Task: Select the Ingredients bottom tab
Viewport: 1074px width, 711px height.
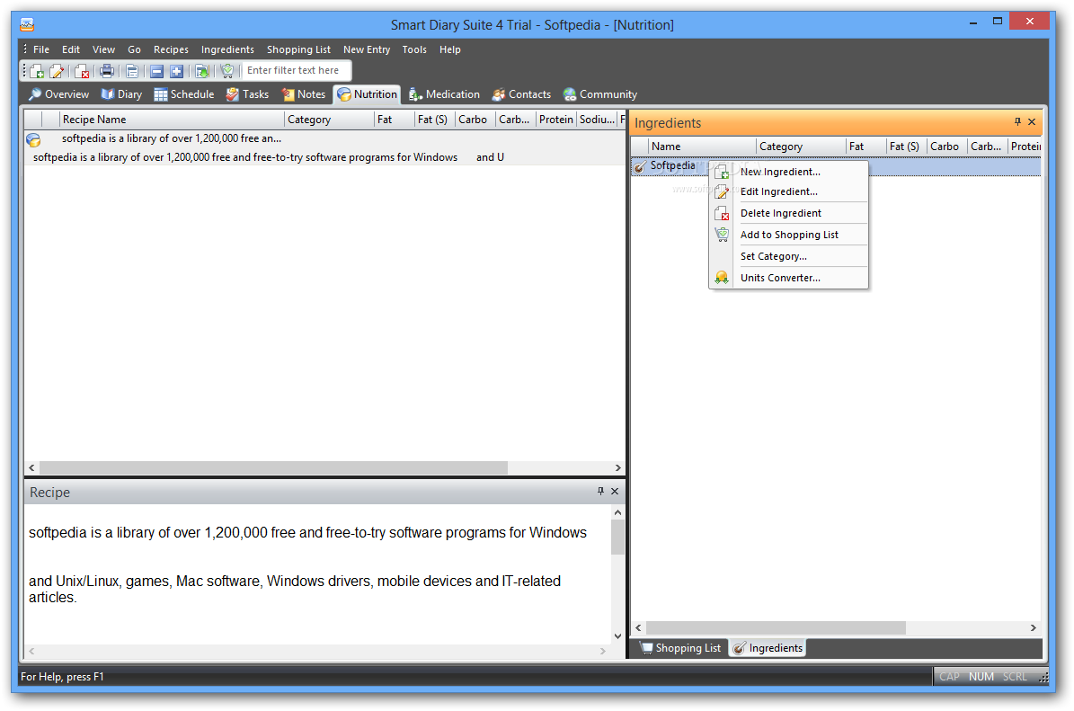Action: pyautogui.click(x=768, y=648)
